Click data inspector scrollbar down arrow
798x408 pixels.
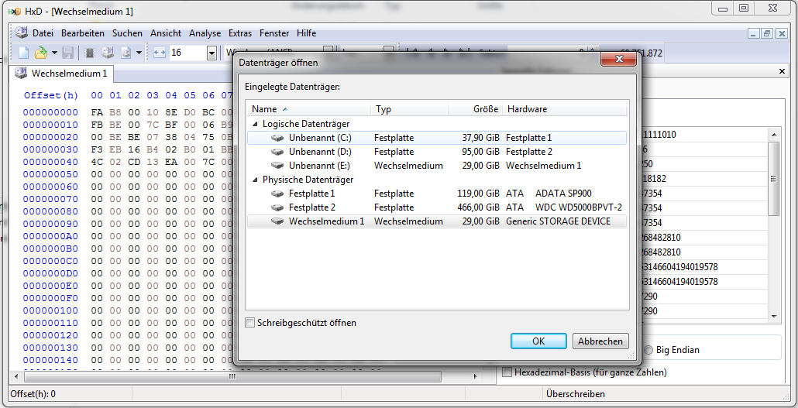pyautogui.click(x=773, y=316)
